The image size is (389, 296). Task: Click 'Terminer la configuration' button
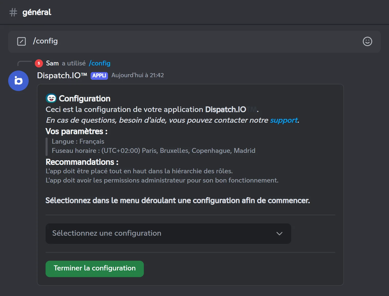click(x=95, y=269)
